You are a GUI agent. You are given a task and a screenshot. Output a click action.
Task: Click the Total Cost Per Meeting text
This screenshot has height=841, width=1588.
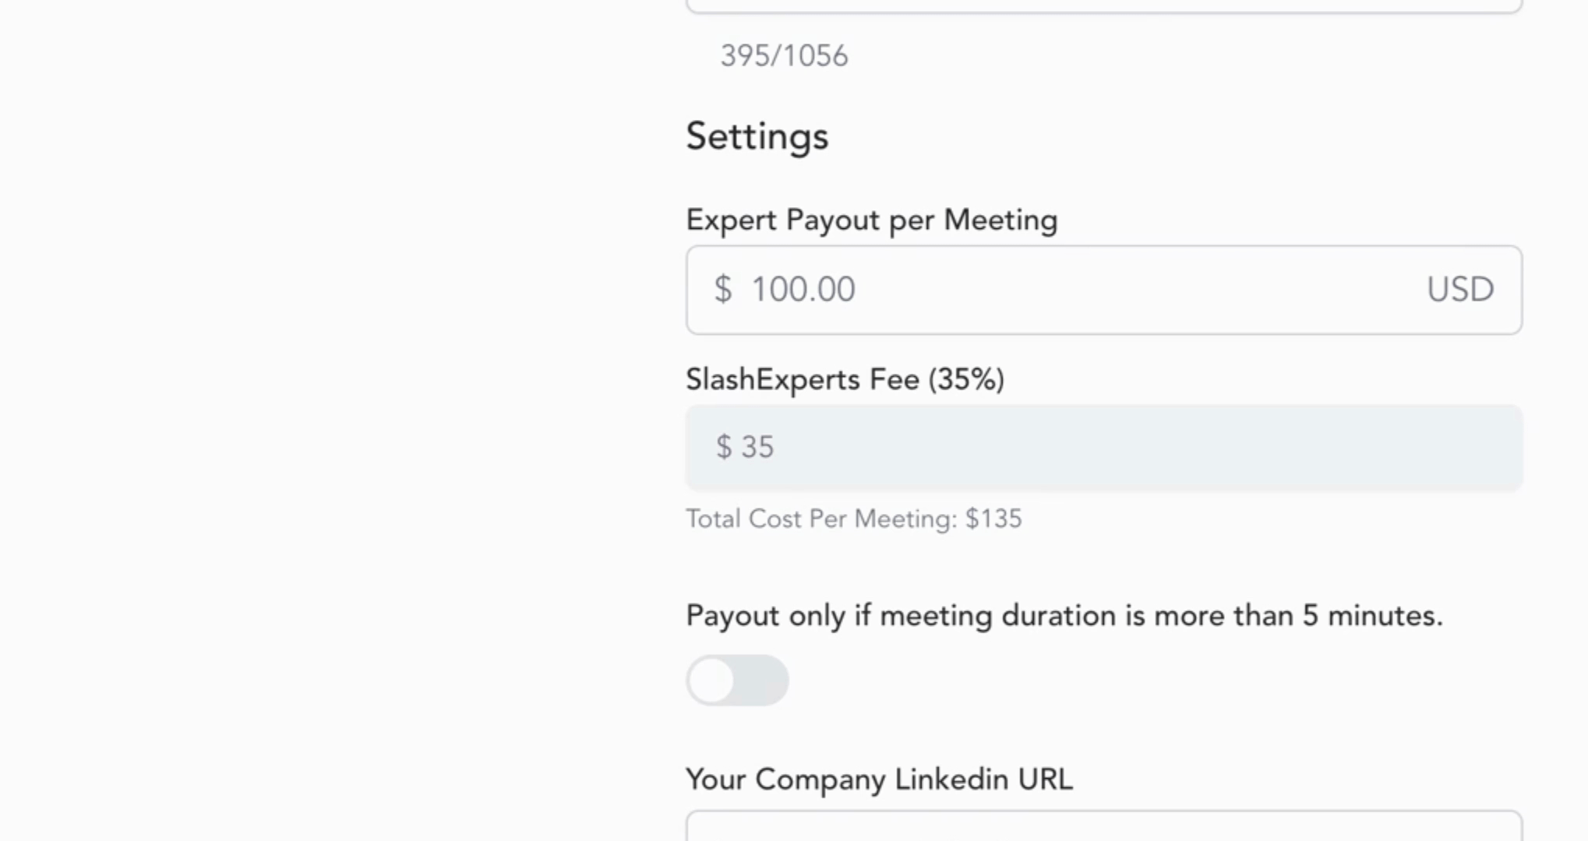pyautogui.click(x=853, y=519)
